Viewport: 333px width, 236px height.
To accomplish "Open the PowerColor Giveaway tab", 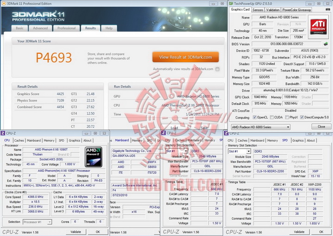I will coord(296,10).
